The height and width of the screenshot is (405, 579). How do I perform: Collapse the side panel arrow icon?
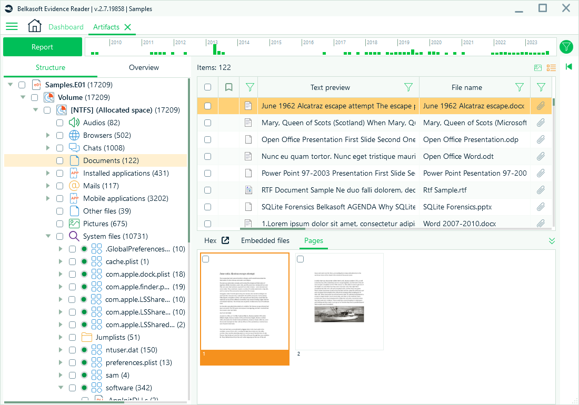(568, 66)
